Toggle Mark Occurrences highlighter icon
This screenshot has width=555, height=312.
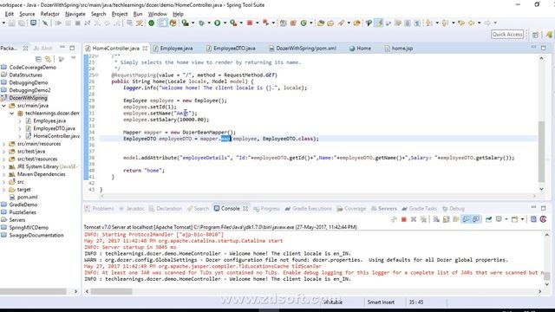pos(379,23)
